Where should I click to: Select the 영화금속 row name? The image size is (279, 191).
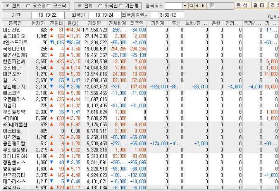coord(12,169)
